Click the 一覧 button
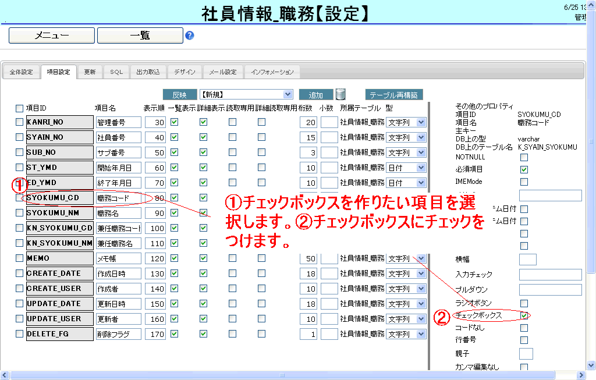The height and width of the screenshot is (380, 596). click(140, 35)
